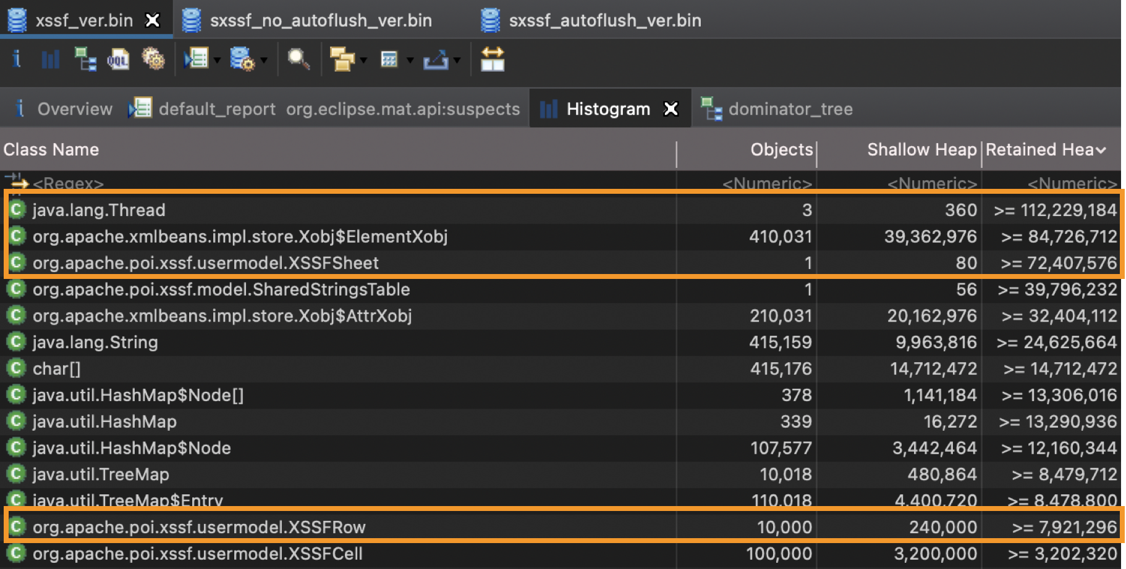Viewport: 1126px width, 569px height.
Task: Click the class icon beside java.util.HashMap$Node[]
Action: (x=17, y=395)
